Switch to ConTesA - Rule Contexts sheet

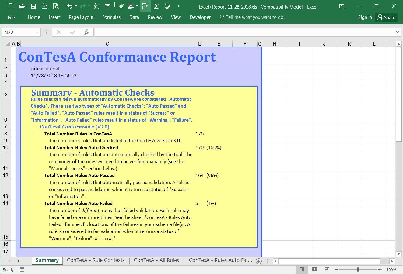pyautogui.click(x=96, y=260)
